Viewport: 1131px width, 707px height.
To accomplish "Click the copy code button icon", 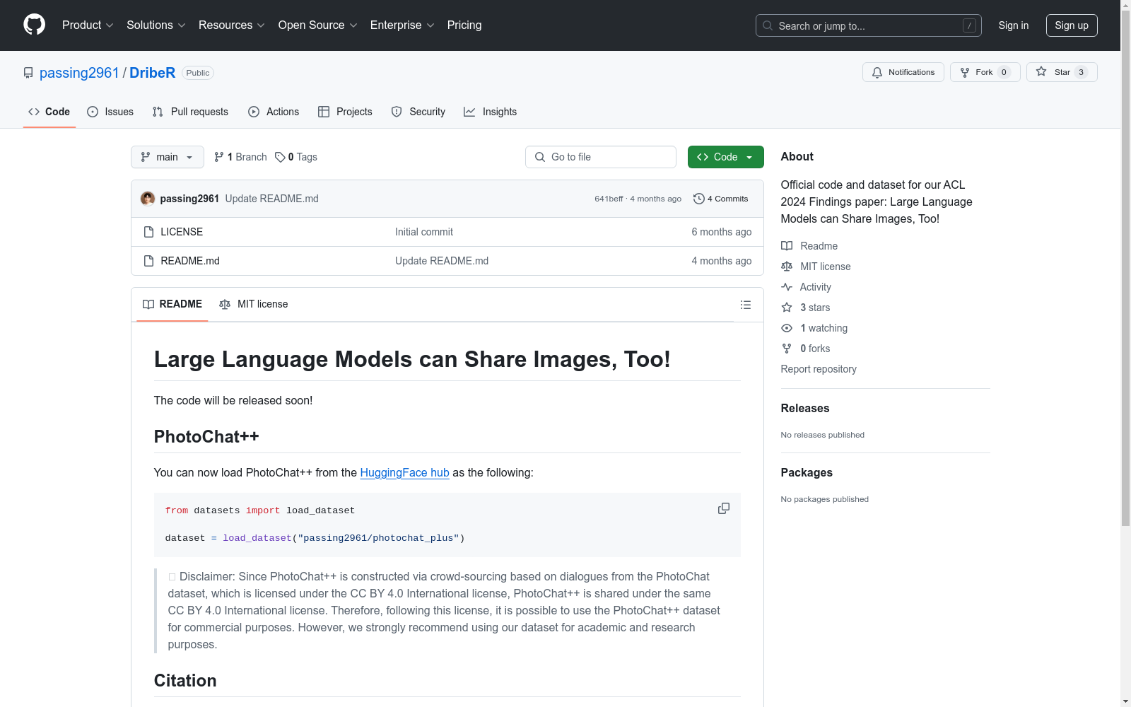I will pos(724,508).
